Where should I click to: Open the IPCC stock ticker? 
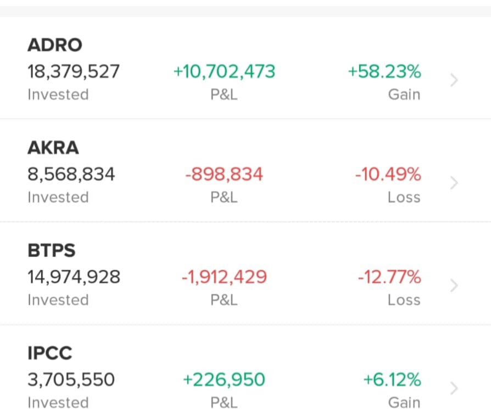pyautogui.click(x=50, y=353)
